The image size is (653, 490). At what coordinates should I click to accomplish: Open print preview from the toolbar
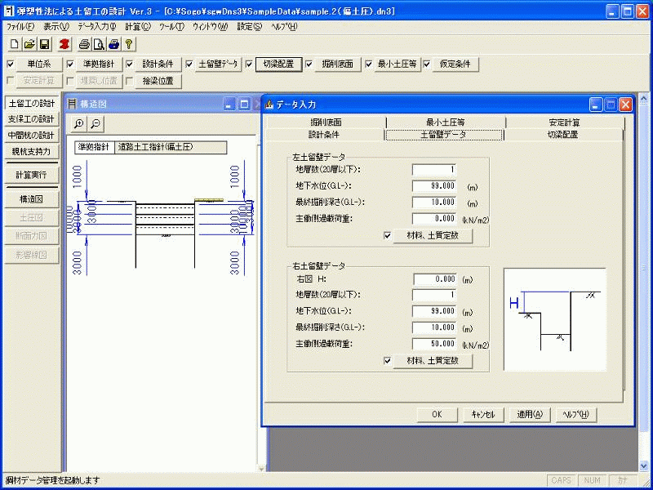point(98,47)
